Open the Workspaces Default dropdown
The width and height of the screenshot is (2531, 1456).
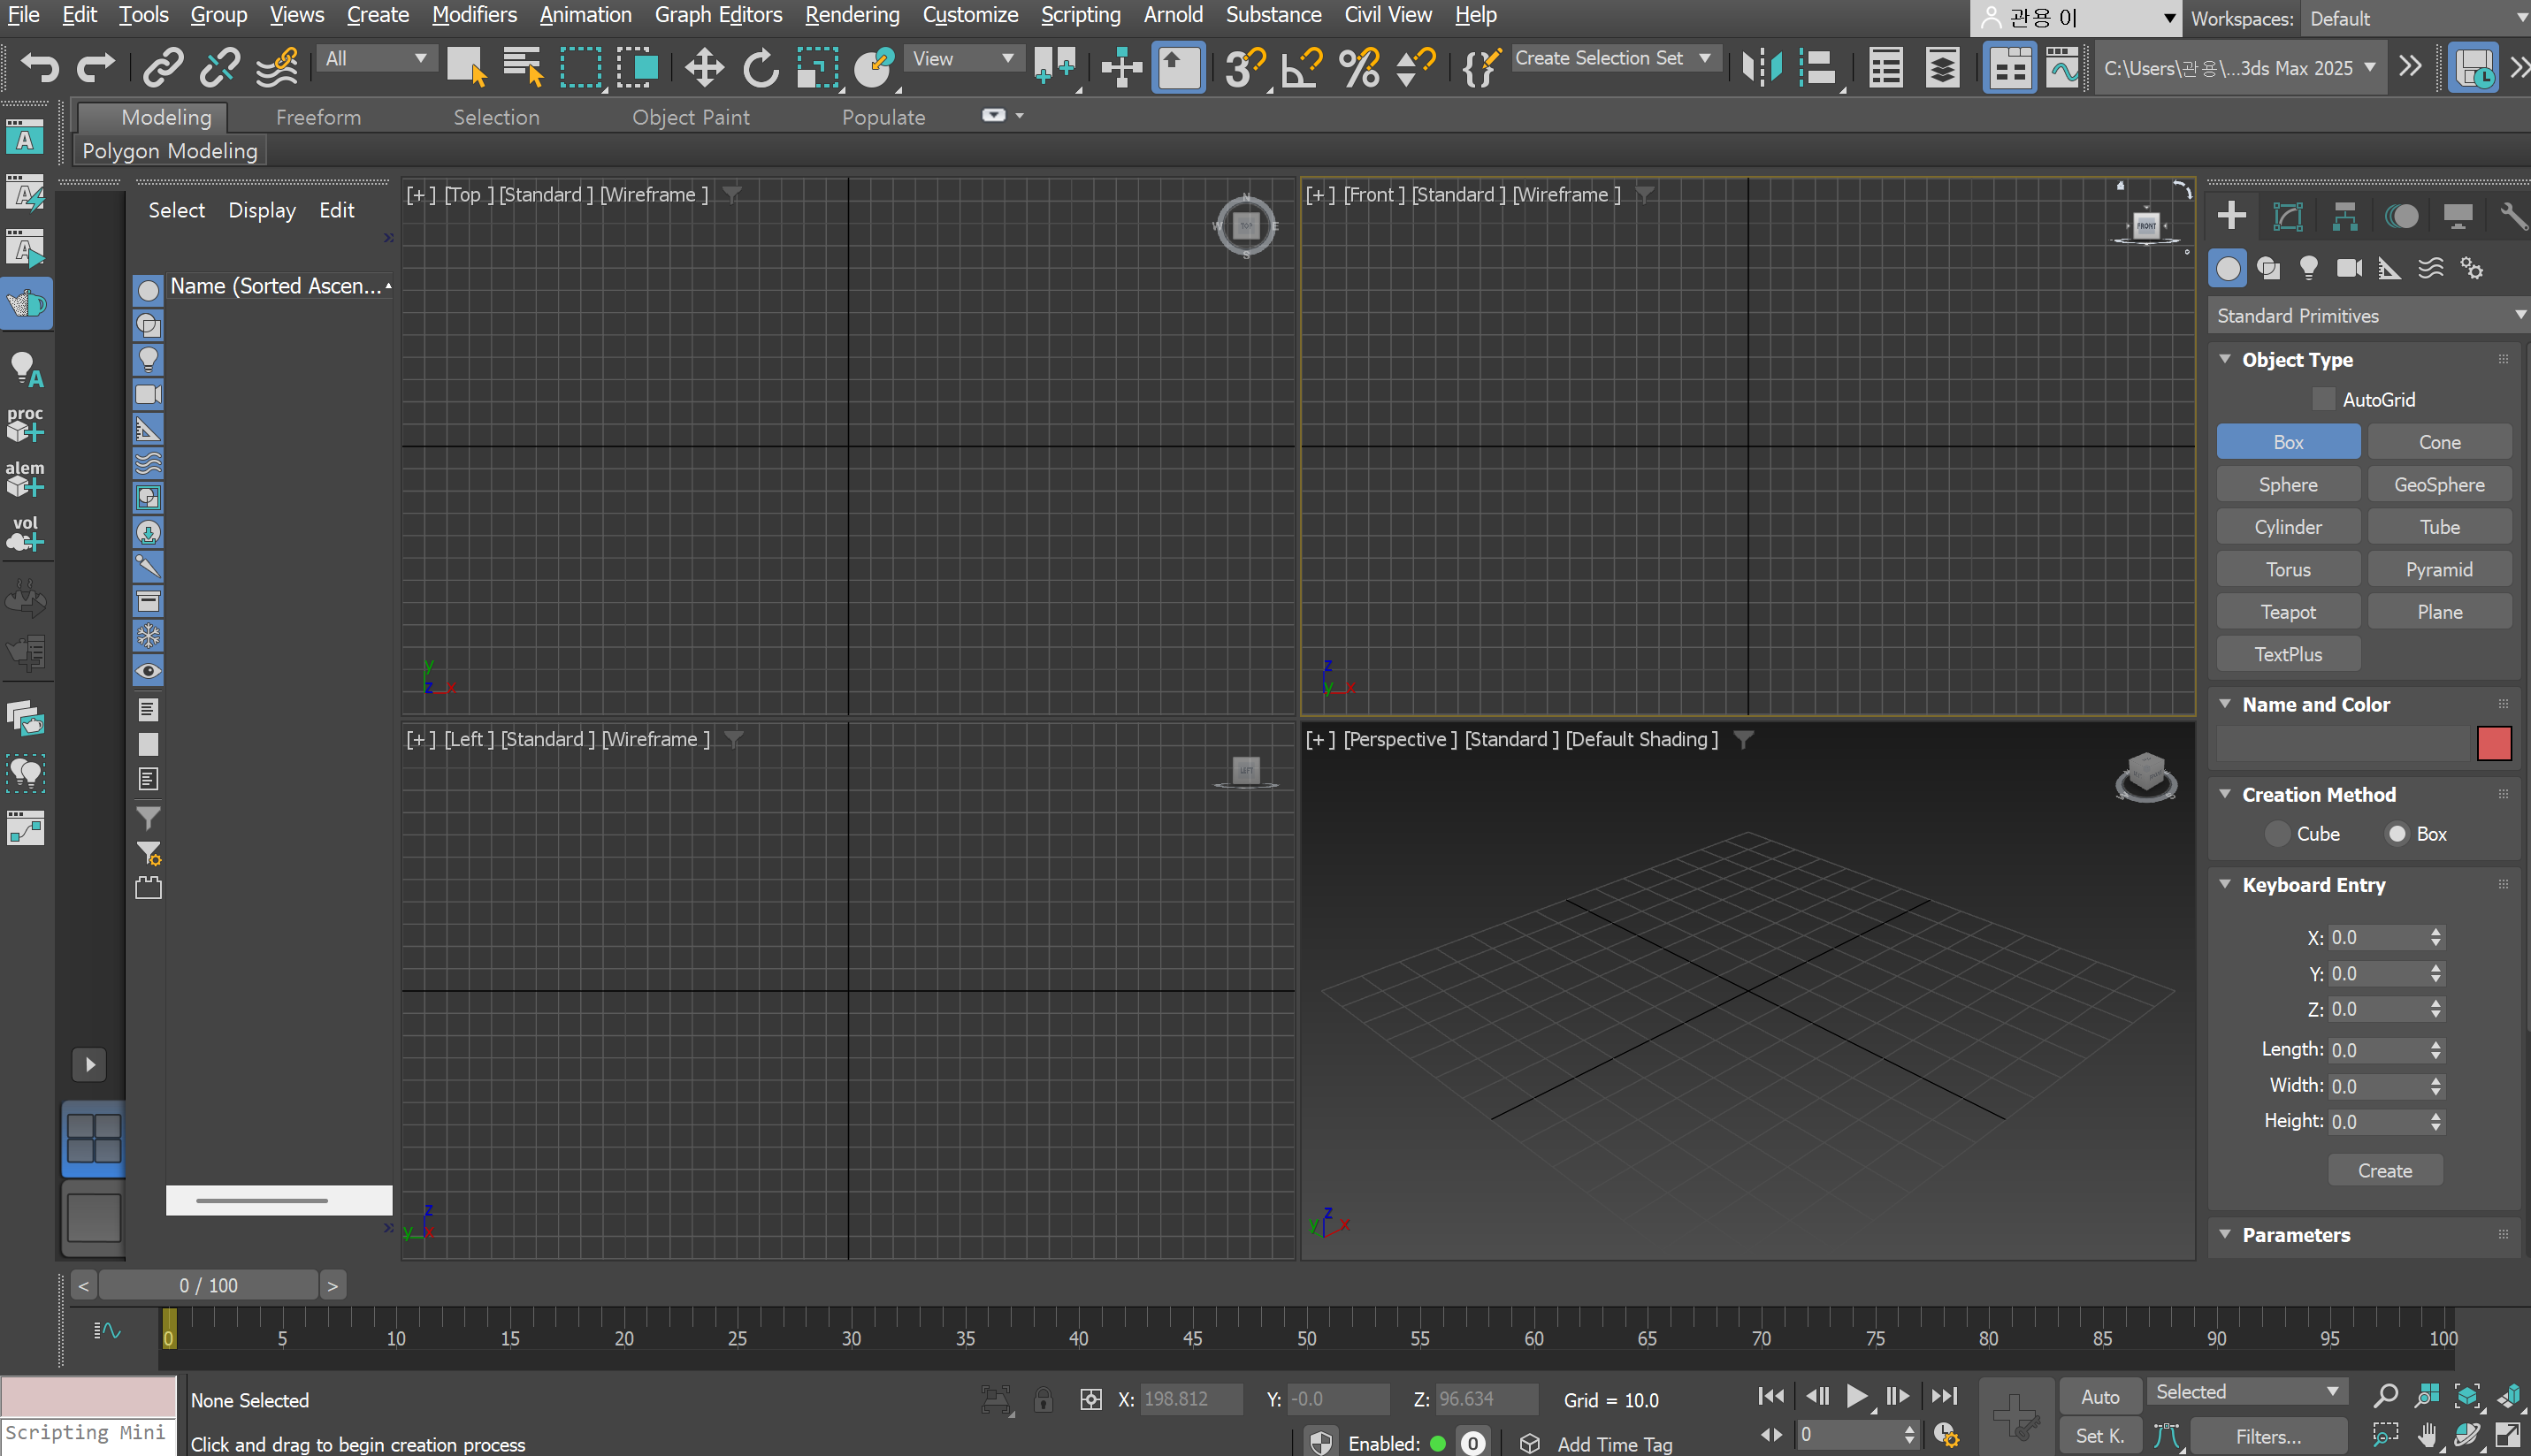click(2415, 18)
